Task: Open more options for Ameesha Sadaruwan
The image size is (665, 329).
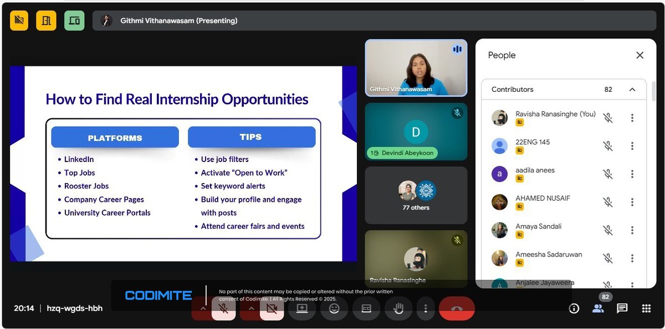Action: 632,258
